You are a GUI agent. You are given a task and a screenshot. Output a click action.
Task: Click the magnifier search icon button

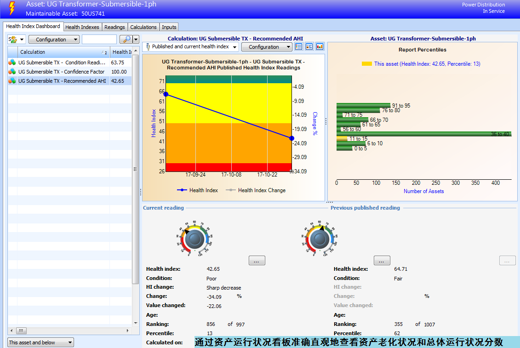126,40
